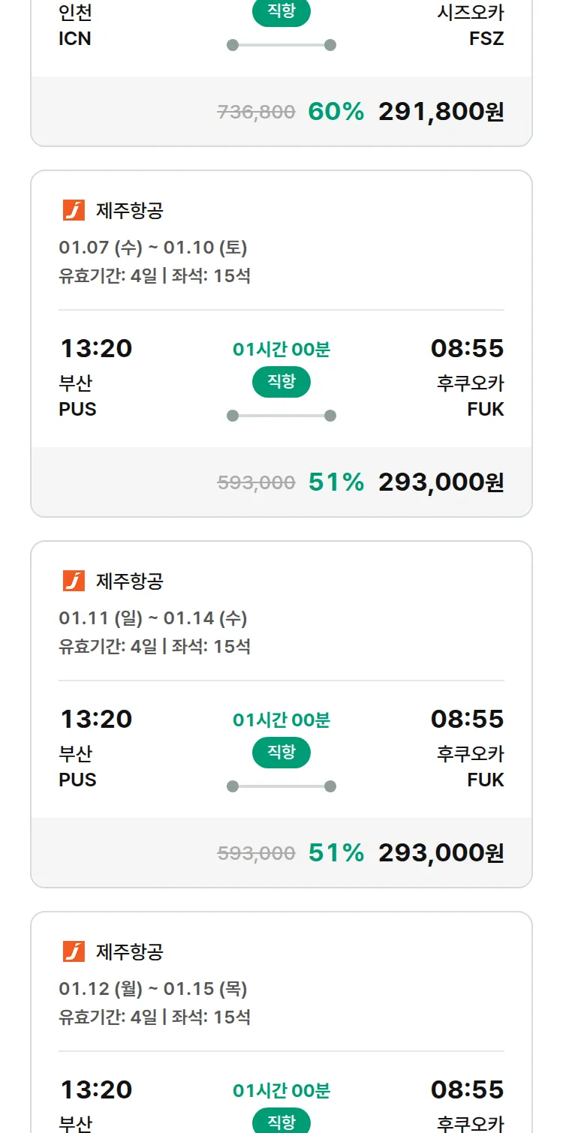
Task: Click the 51% discount on the 01.07 flight
Action: pos(336,482)
